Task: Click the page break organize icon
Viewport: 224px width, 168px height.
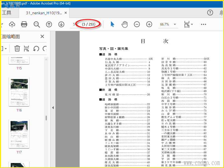Action: click(26, 48)
